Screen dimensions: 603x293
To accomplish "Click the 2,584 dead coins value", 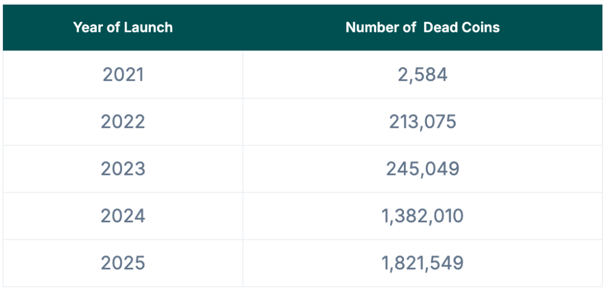I will point(423,75).
